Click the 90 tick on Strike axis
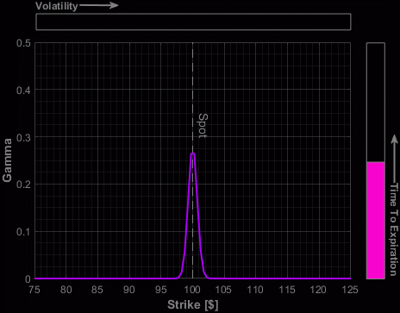Image resolution: width=400 pixels, height=313 pixels. pyautogui.click(x=129, y=290)
